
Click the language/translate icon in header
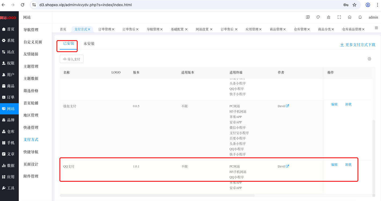pyautogui.click(x=308, y=17)
